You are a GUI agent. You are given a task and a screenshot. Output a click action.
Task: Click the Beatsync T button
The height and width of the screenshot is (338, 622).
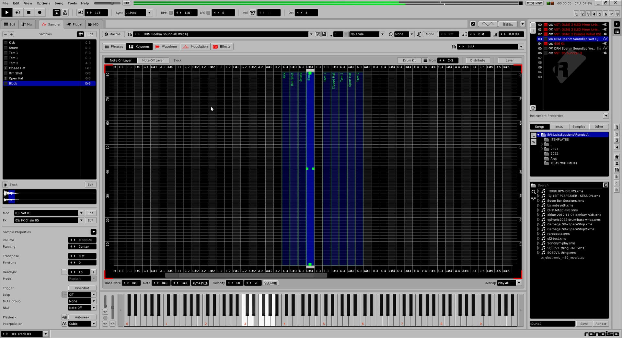pos(93,272)
